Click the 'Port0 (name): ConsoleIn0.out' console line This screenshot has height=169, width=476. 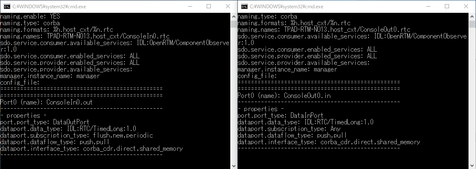click(x=46, y=102)
